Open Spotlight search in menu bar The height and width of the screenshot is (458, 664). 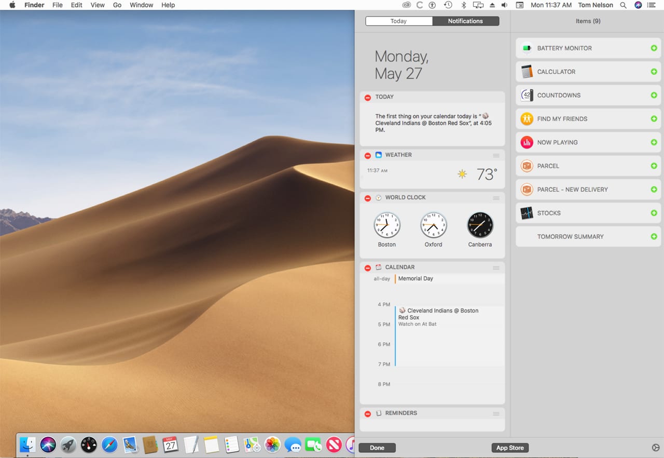[623, 5]
